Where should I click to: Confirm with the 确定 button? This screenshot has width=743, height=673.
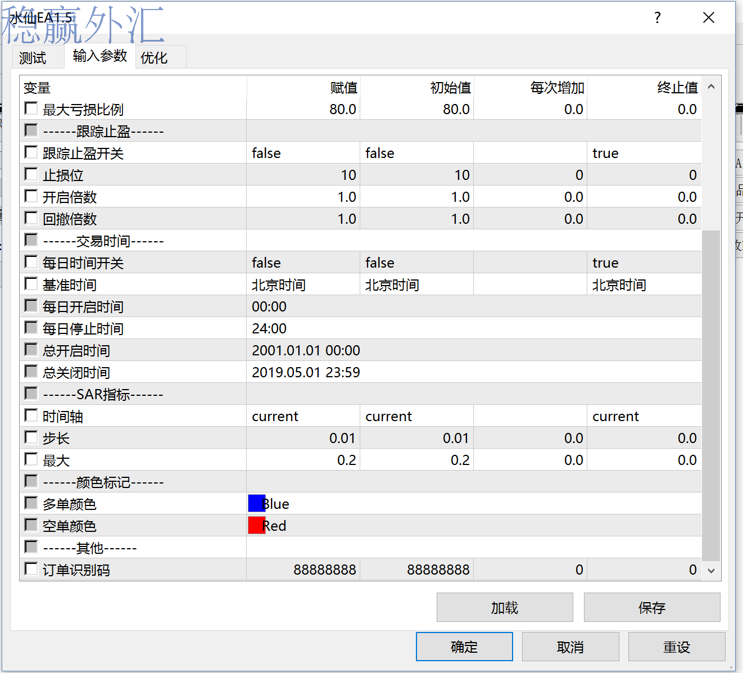tap(464, 647)
